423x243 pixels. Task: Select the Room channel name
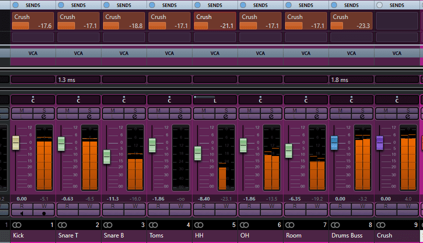[293, 235]
